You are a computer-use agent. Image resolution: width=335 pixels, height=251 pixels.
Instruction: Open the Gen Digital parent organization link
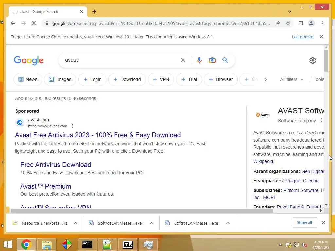click(312, 171)
